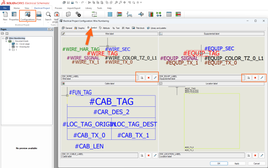Open the Library and palette tab
Image resolution: width=268 pixels, height=168 pixels.
[x=156, y=28]
